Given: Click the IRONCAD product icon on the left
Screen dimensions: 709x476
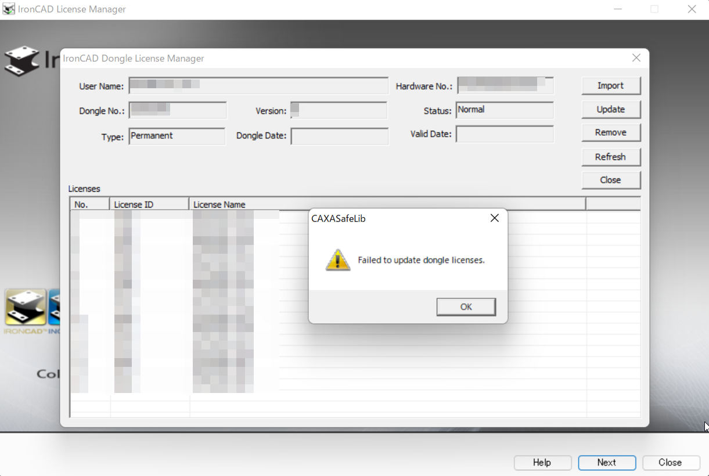Looking at the screenshot, I should pyautogui.click(x=26, y=307).
